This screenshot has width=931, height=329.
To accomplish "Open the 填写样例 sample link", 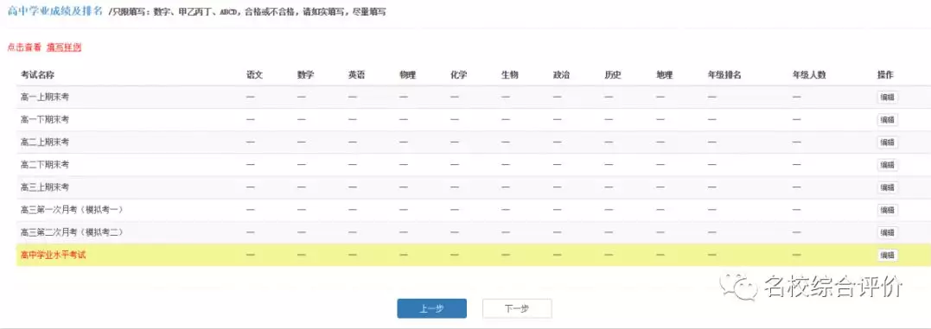I will coord(63,47).
